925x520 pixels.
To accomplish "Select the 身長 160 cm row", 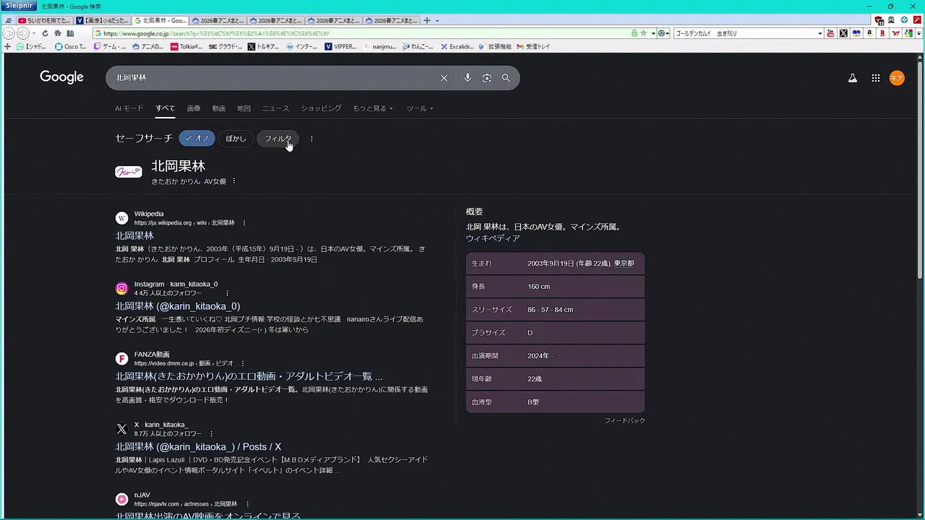I will click(555, 287).
